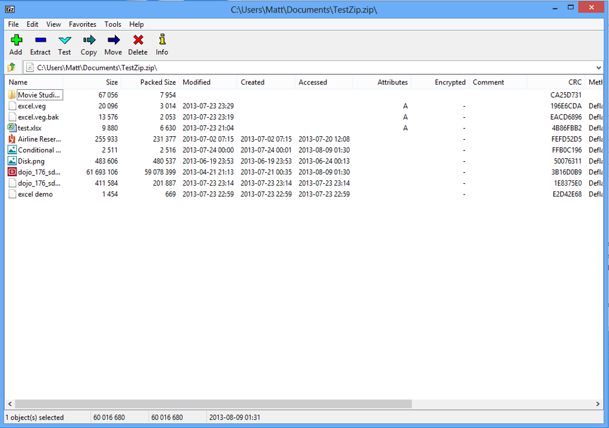This screenshot has width=609, height=428.
Task: Click the horizontal scrollbar thumb
Action: tap(214, 404)
